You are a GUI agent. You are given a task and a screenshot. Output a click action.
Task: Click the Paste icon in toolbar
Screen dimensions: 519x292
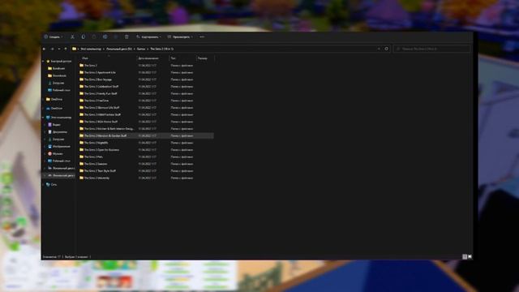click(94, 36)
